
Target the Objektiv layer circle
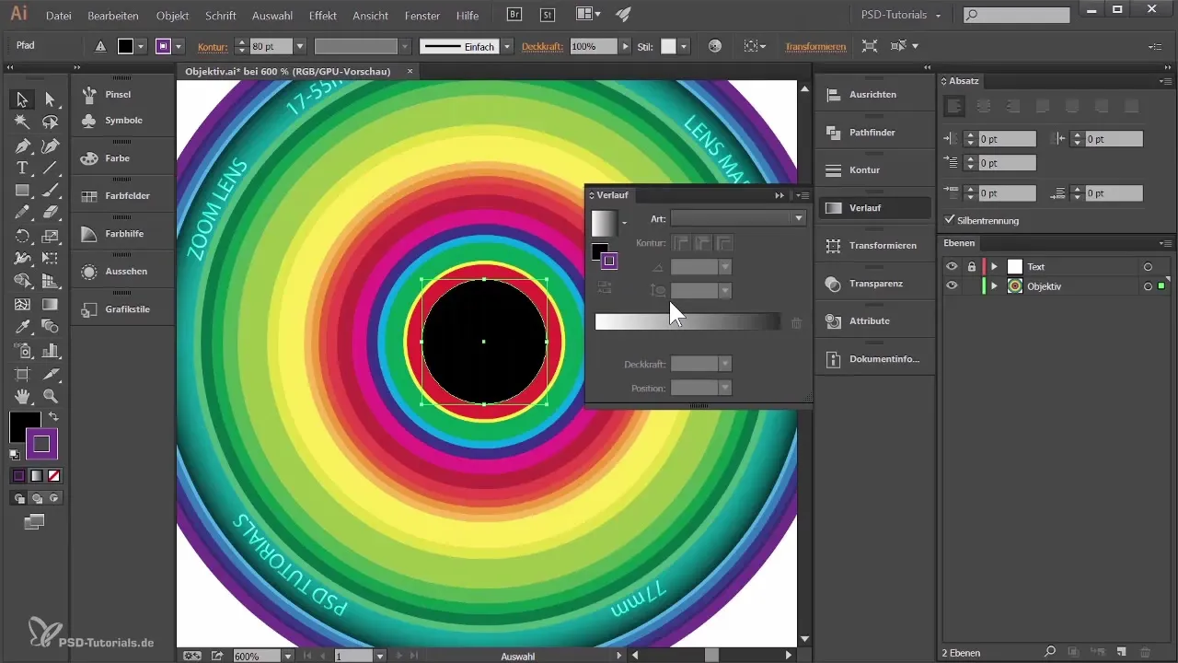(1148, 286)
